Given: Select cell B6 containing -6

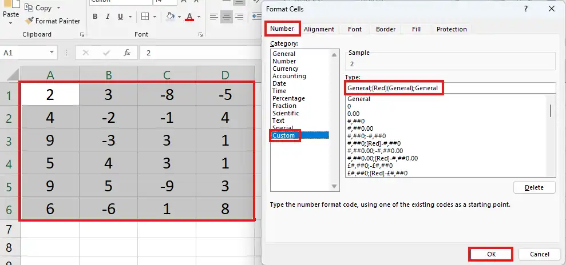Looking at the screenshot, I should coord(109,208).
